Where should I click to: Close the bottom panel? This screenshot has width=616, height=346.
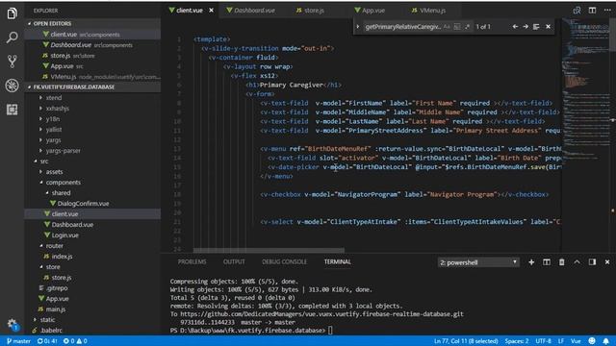607,262
